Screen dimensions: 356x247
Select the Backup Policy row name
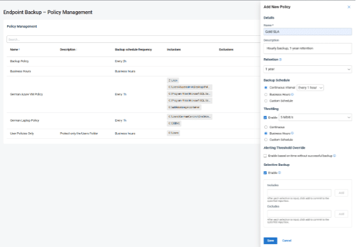(19, 61)
